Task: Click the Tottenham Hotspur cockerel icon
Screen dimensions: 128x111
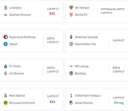Action: 71,96
